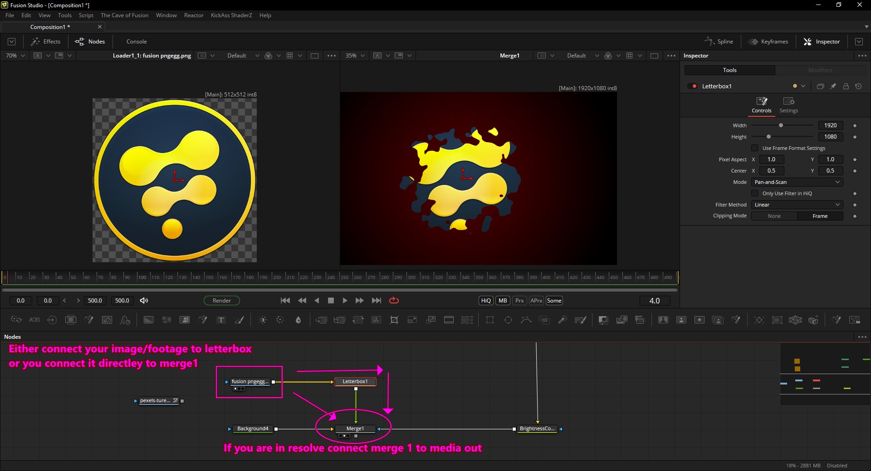This screenshot has height=471, width=871.
Task: Set Clipping Mode to Frame
Action: 820,216
